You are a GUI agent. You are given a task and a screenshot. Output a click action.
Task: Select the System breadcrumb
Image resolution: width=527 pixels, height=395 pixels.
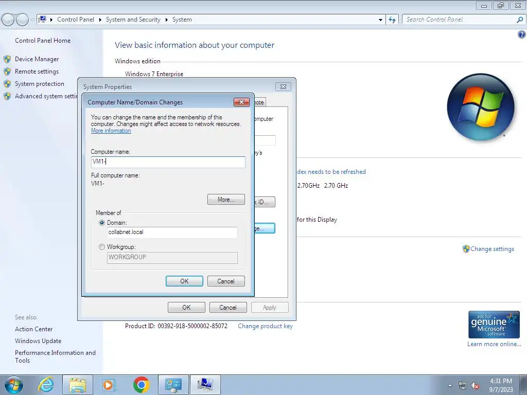[182, 20]
